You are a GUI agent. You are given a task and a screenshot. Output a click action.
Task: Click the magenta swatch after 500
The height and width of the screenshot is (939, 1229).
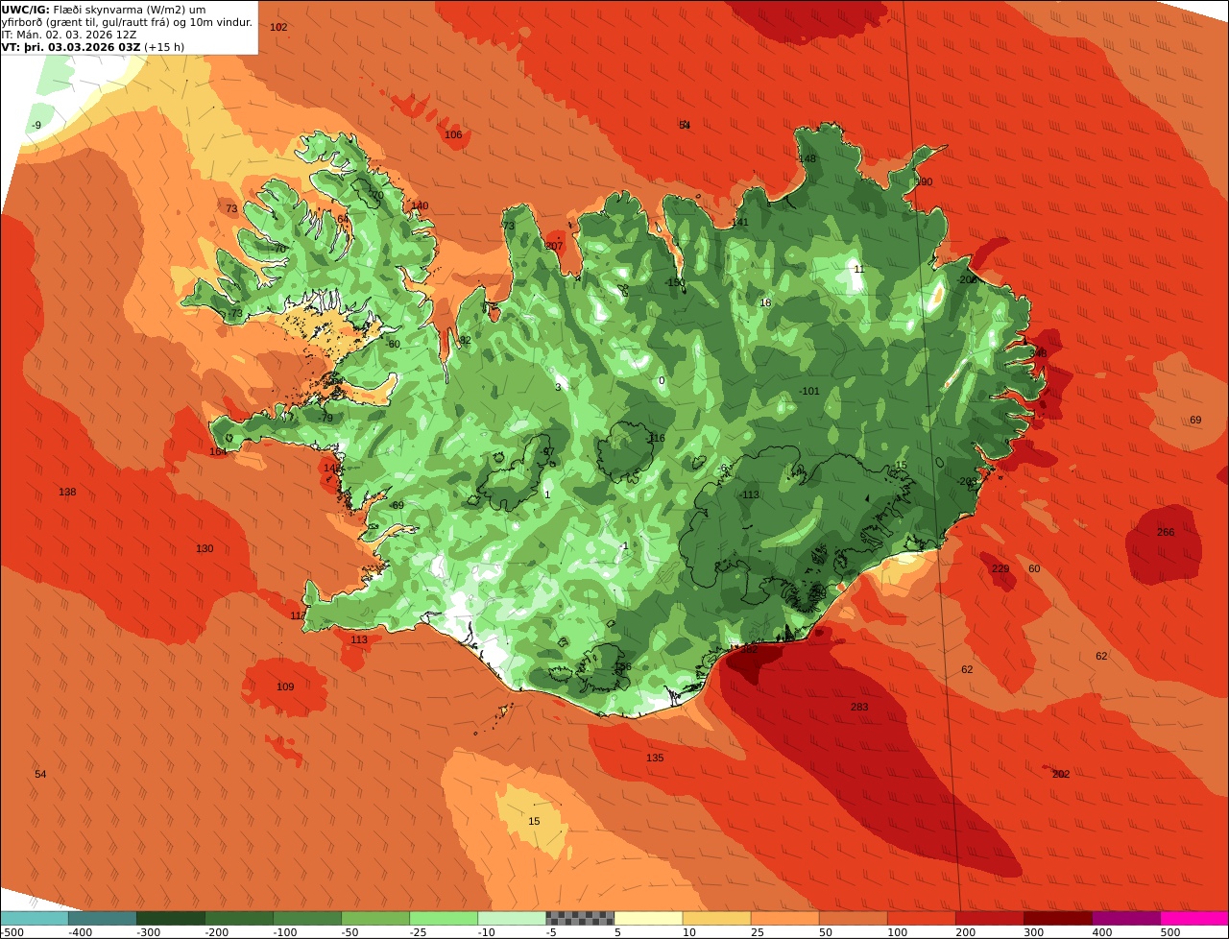click(x=1194, y=918)
